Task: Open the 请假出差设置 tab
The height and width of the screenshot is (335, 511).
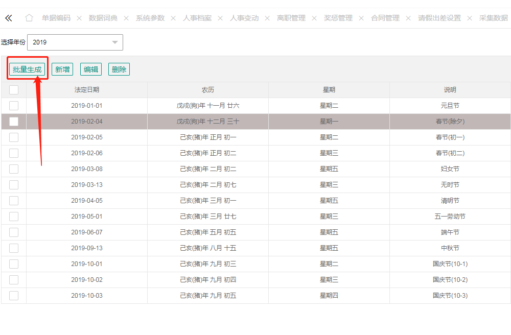Action: pos(439,18)
